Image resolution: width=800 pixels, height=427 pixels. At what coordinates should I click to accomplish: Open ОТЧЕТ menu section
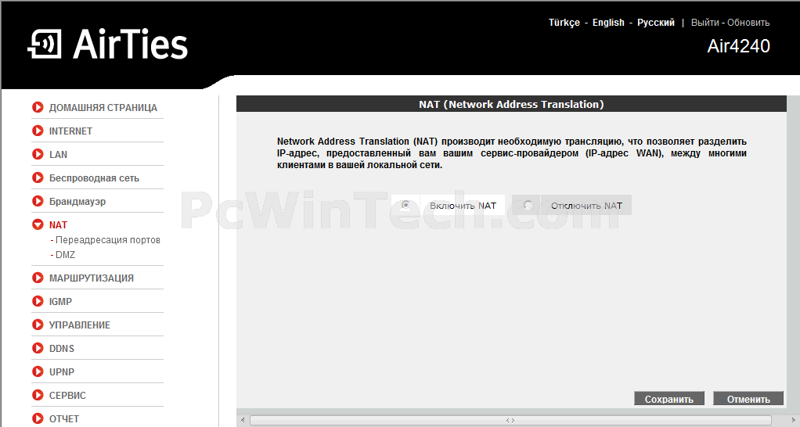(x=63, y=419)
